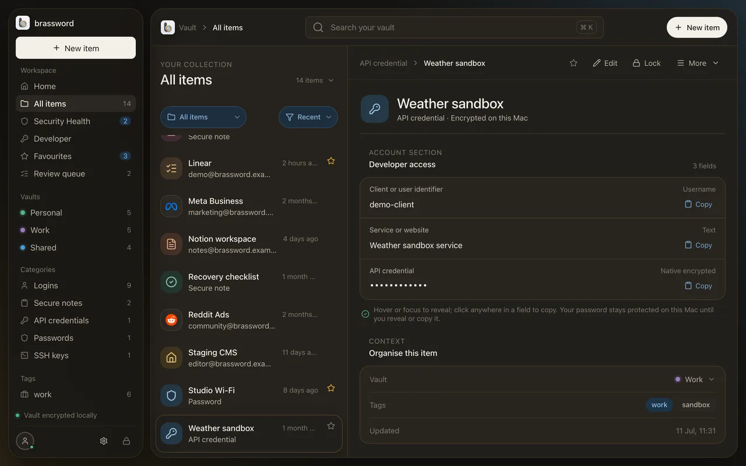The width and height of the screenshot is (746, 466).
Task: Go to Home in sidebar
Action: coord(76,86)
